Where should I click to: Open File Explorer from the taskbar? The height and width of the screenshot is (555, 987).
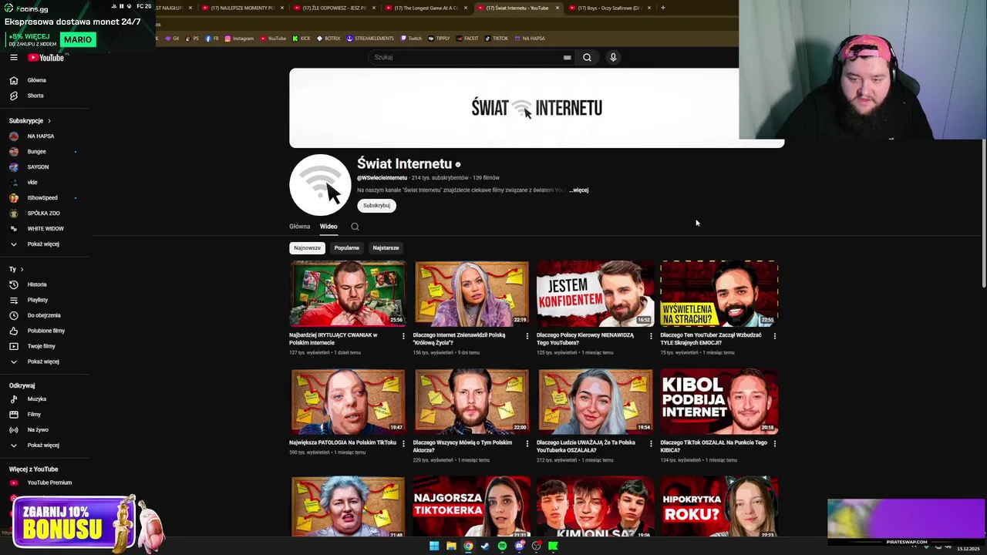pyautogui.click(x=451, y=546)
